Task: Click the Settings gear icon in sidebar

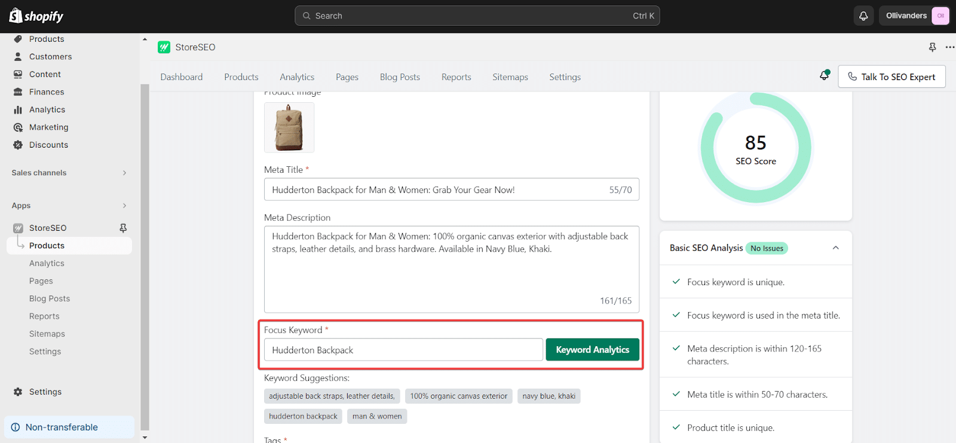Action: point(18,392)
